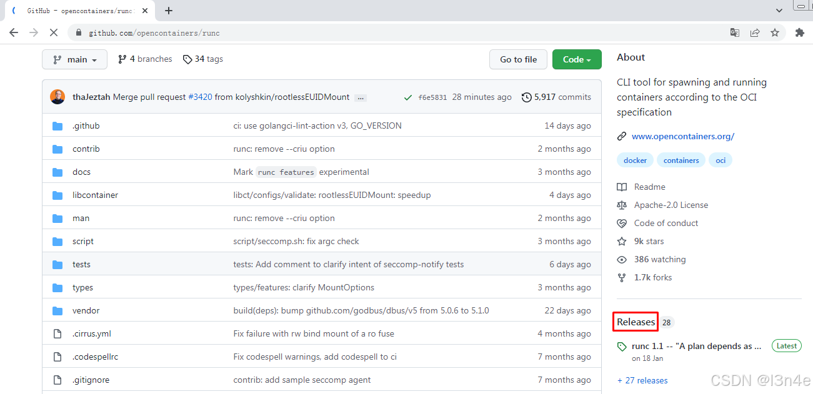Open the contrib folder
This screenshot has height=394, width=813.
(86, 149)
